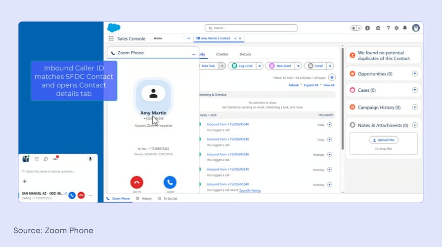Viewport: 442px width, 247px height.
Task: Open activity timeline filter settings gear
Action: click(332, 77)
